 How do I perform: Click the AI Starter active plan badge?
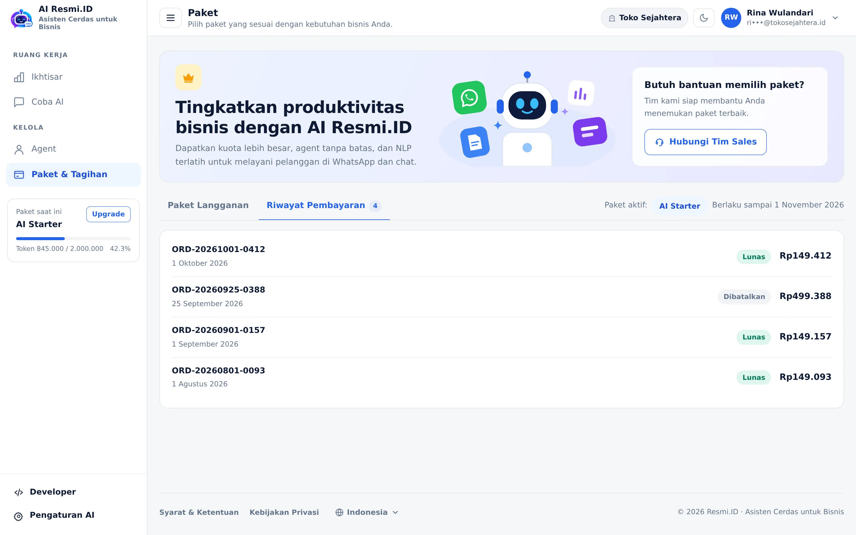click(679, 206)
